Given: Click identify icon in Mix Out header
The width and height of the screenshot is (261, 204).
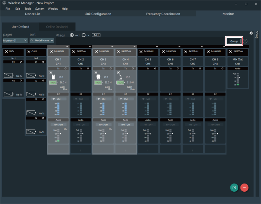Looking at the screenshot, I should point(230,51).
